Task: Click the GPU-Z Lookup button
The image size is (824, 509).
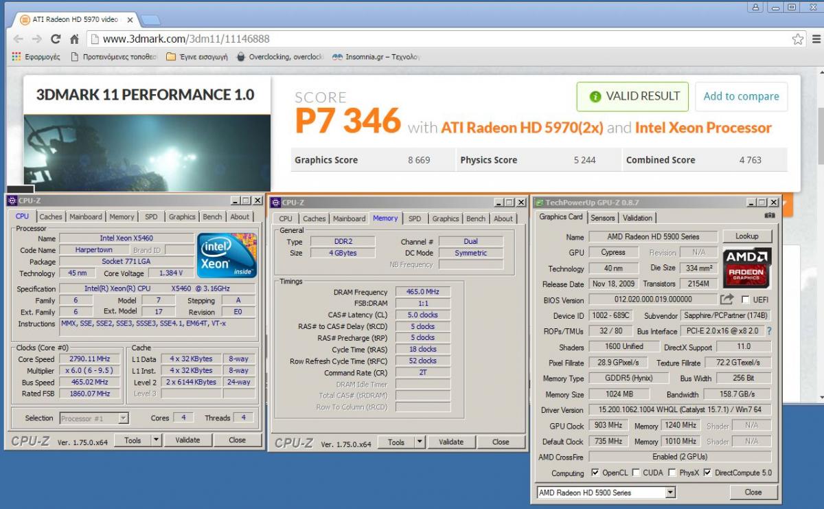Action: click(x=747, y=236)
